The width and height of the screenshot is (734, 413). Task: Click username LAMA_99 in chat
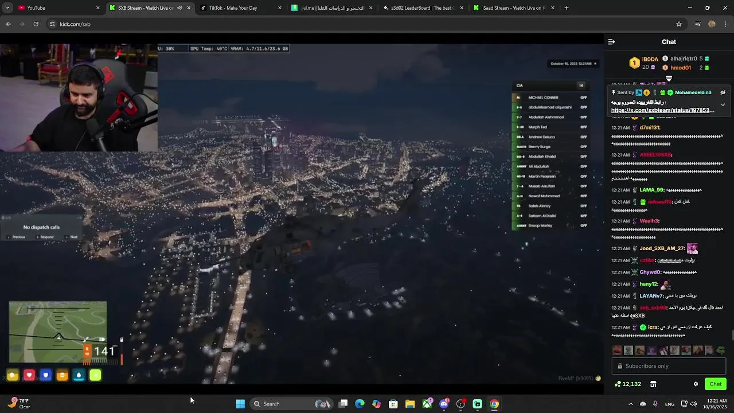pyautogui.click(x=651, y=190)
